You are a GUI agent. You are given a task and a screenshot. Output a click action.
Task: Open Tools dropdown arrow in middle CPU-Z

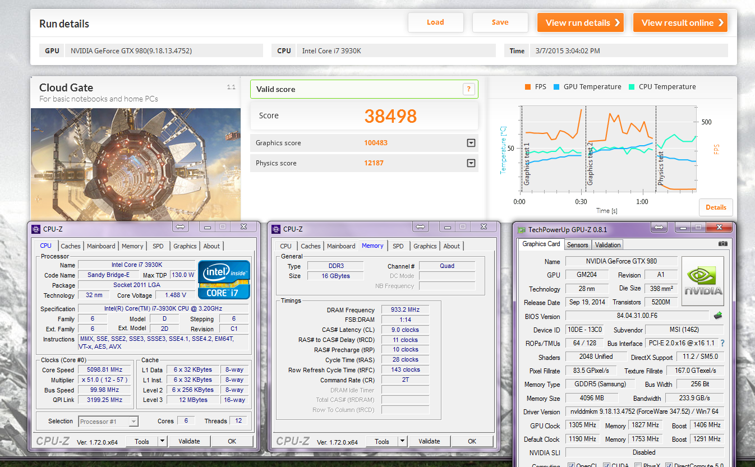[x=402, y=441]
